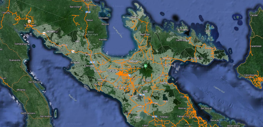Select the Polangui town label
Screen dimensions: 263x127
click(164, 116)
